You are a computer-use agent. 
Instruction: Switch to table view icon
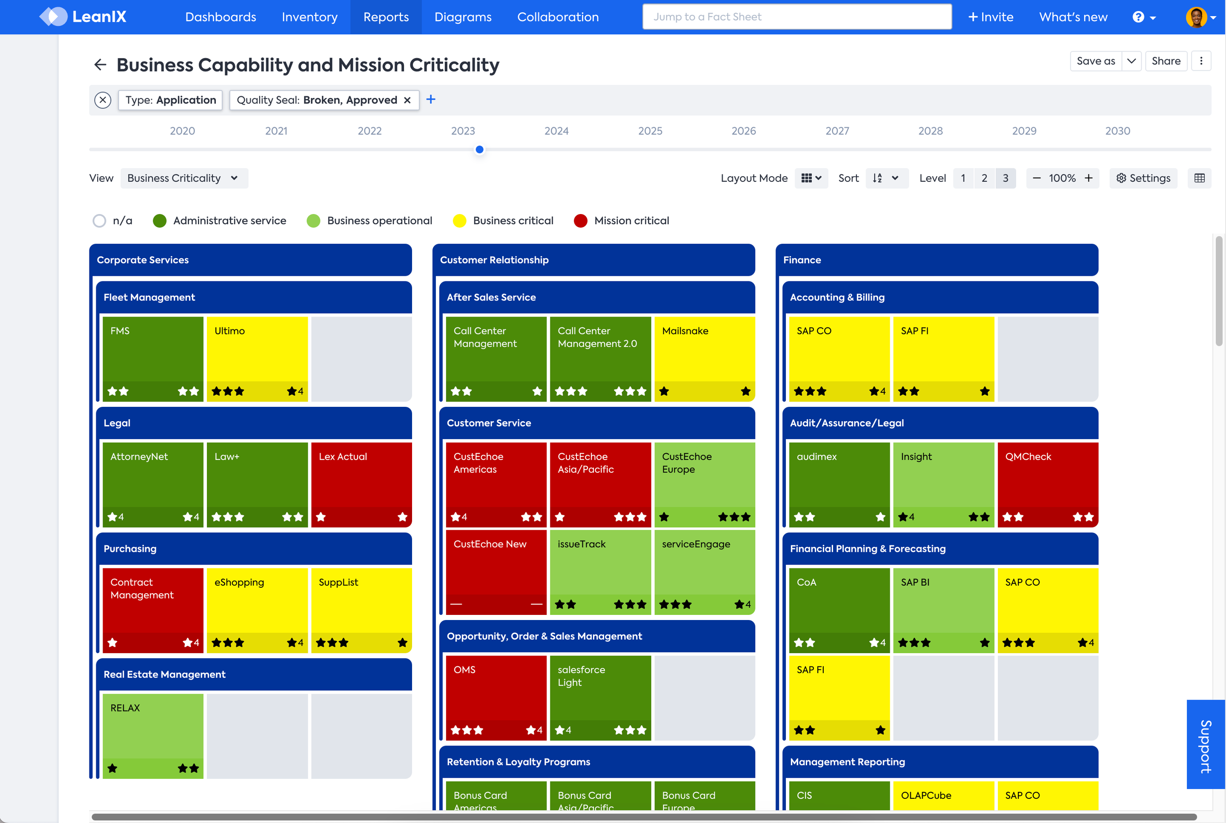1199,178
